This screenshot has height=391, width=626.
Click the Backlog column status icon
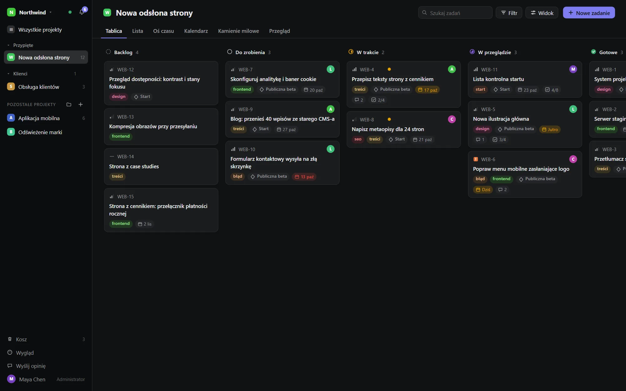click(x=108, y=52)
